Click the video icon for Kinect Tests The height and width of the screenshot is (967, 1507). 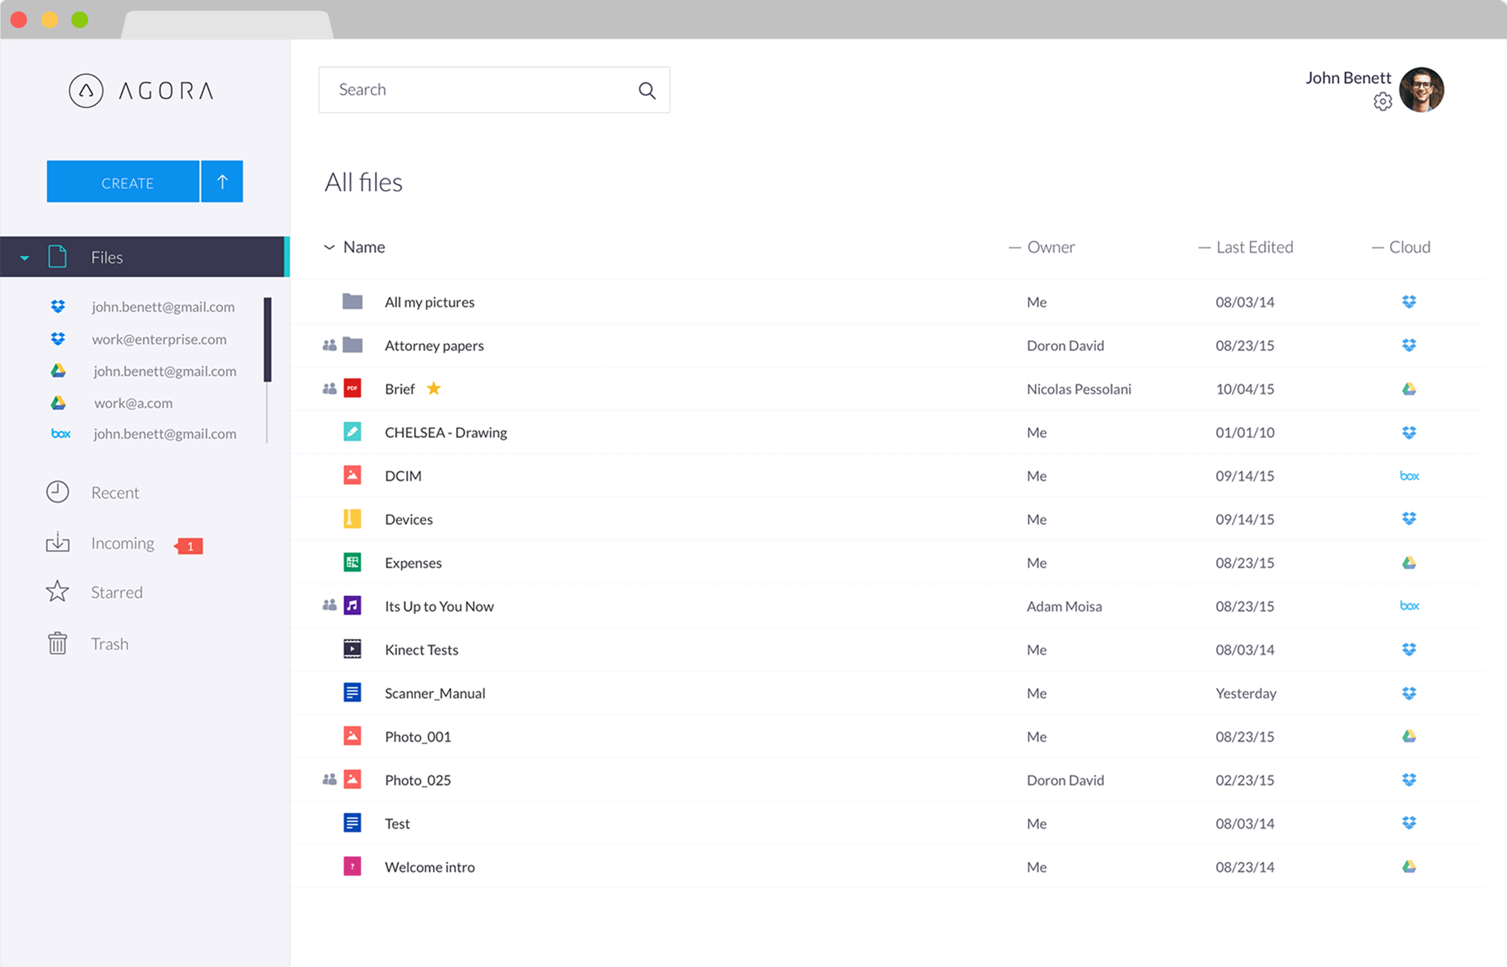point(352,649)
